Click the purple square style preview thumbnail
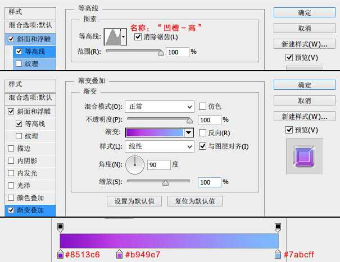The image size is (340, 262). (305, 157)
